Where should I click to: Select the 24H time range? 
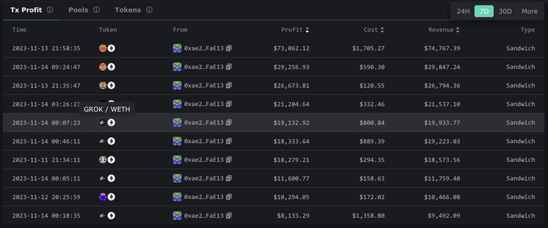click(x=463, y=11)
